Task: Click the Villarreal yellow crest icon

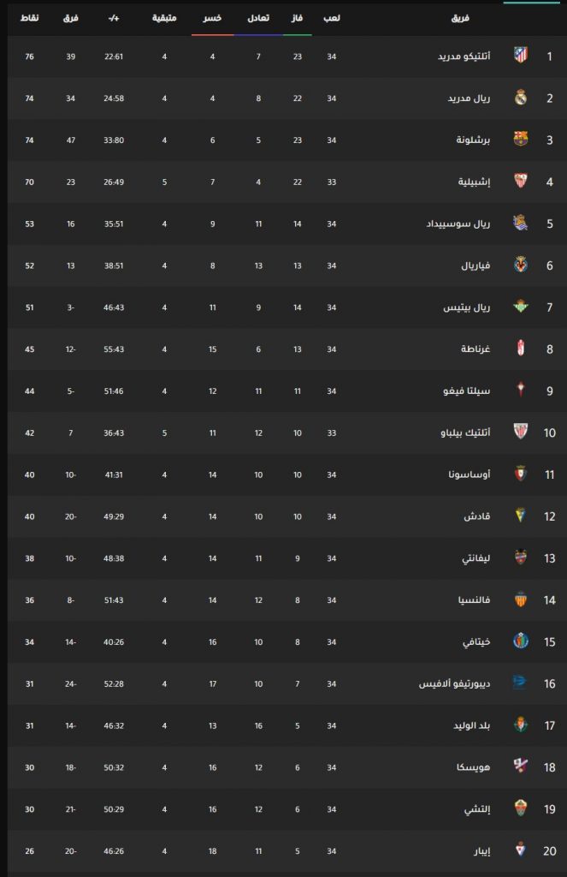Action: (521, 265)
